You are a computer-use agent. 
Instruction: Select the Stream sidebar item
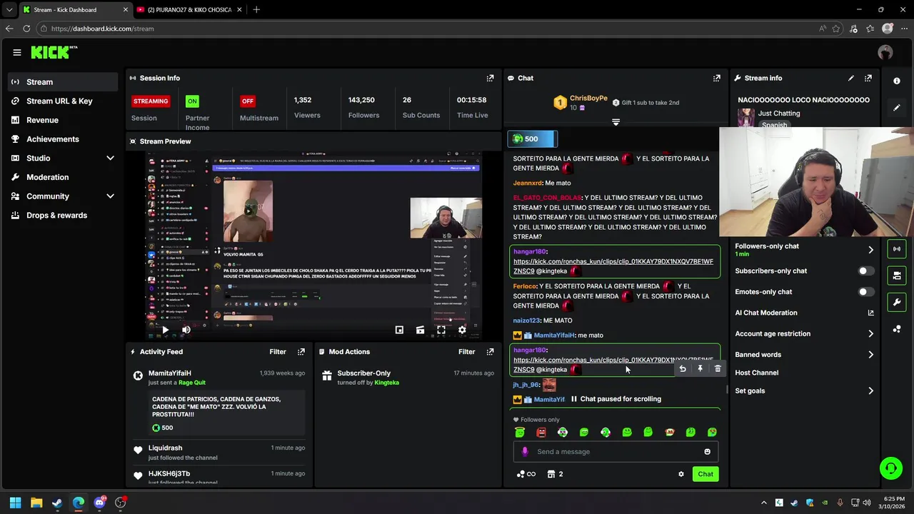coord(63,82)
